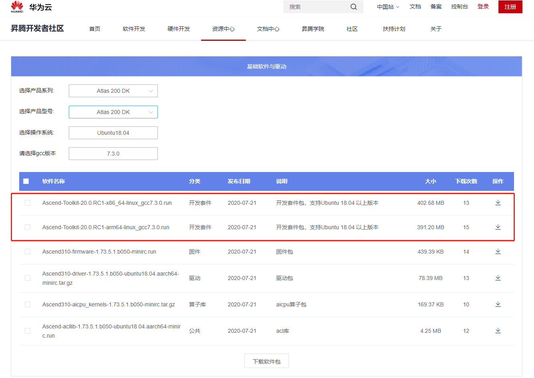Click the 说明 column header

tap(282, 181)
